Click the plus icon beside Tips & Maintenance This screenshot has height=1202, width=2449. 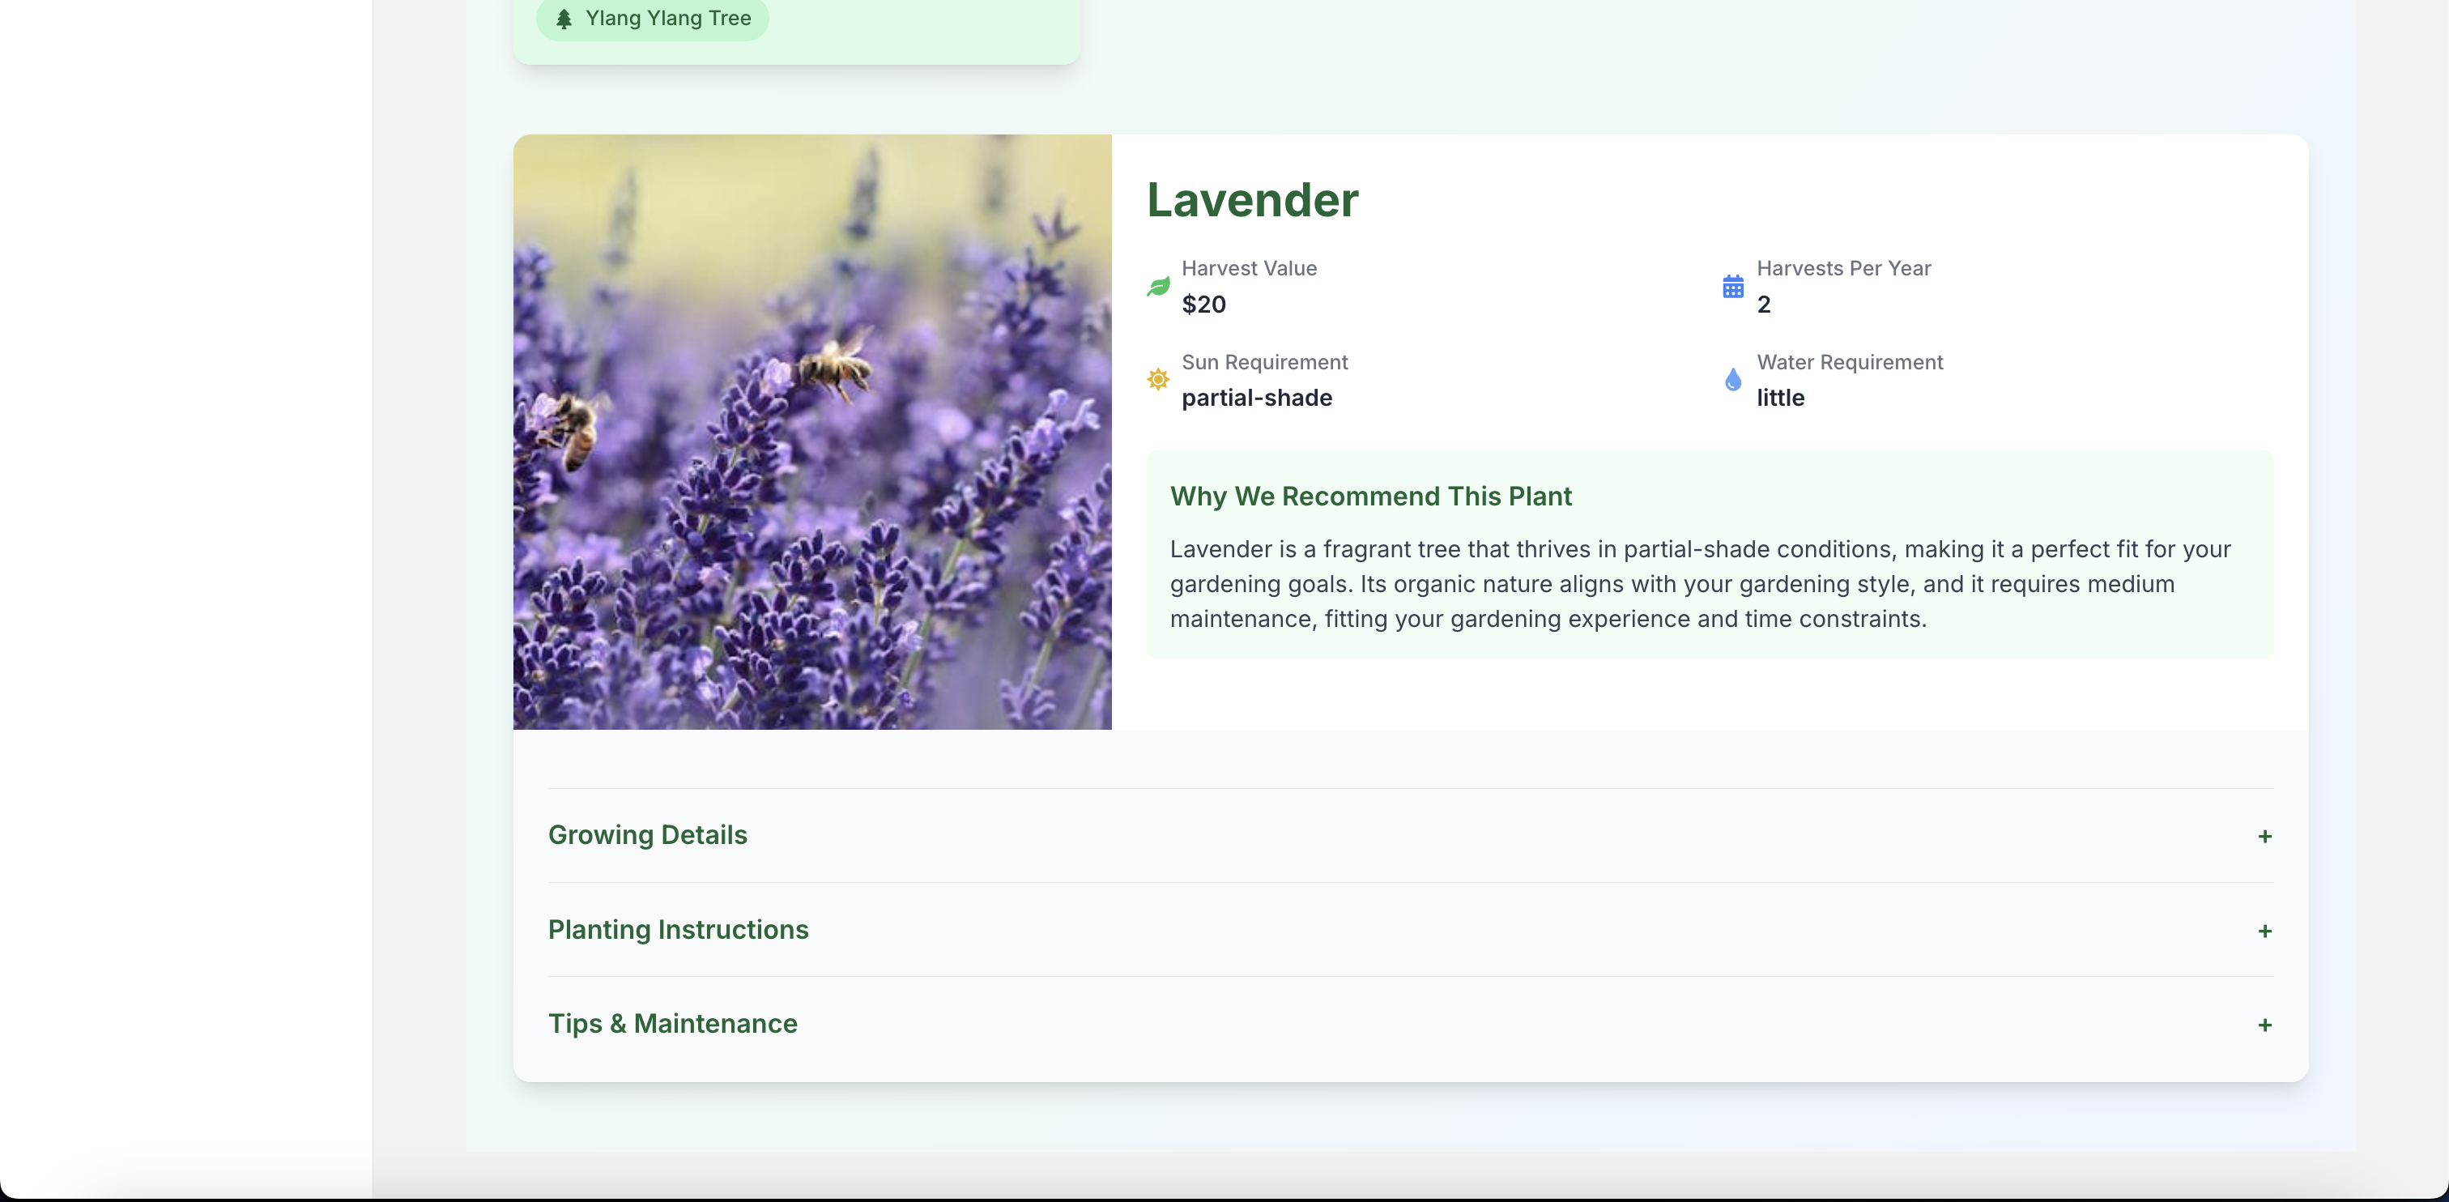tap(2264, 1026)
